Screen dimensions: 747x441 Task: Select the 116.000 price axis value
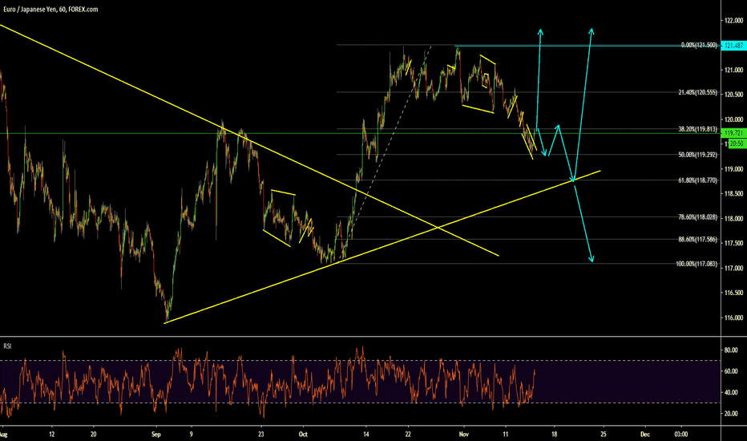click(x=733, y=318)
